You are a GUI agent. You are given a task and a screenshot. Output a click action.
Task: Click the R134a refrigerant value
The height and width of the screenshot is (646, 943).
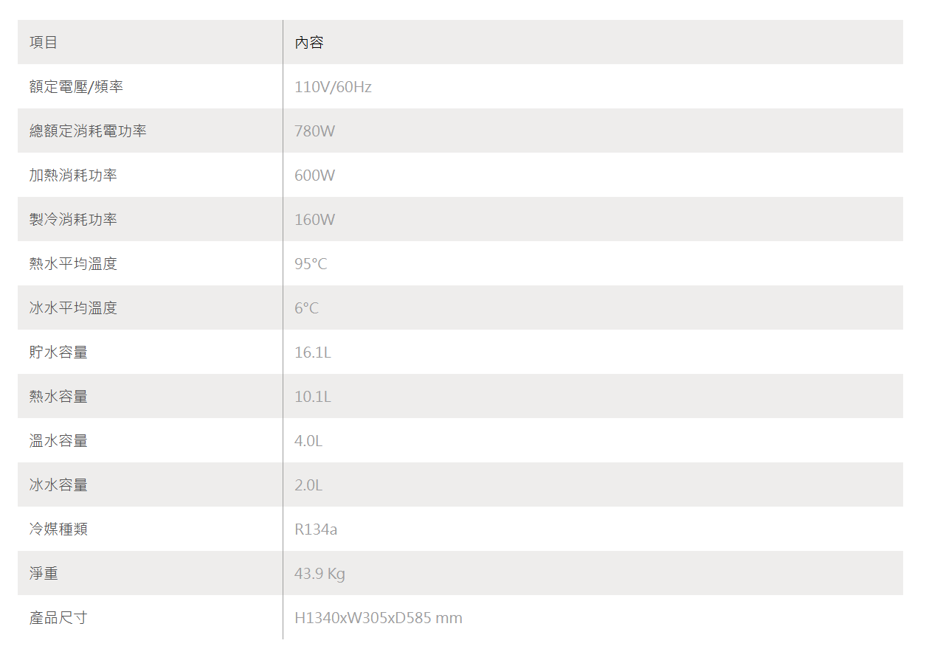[x=316, y=529]
